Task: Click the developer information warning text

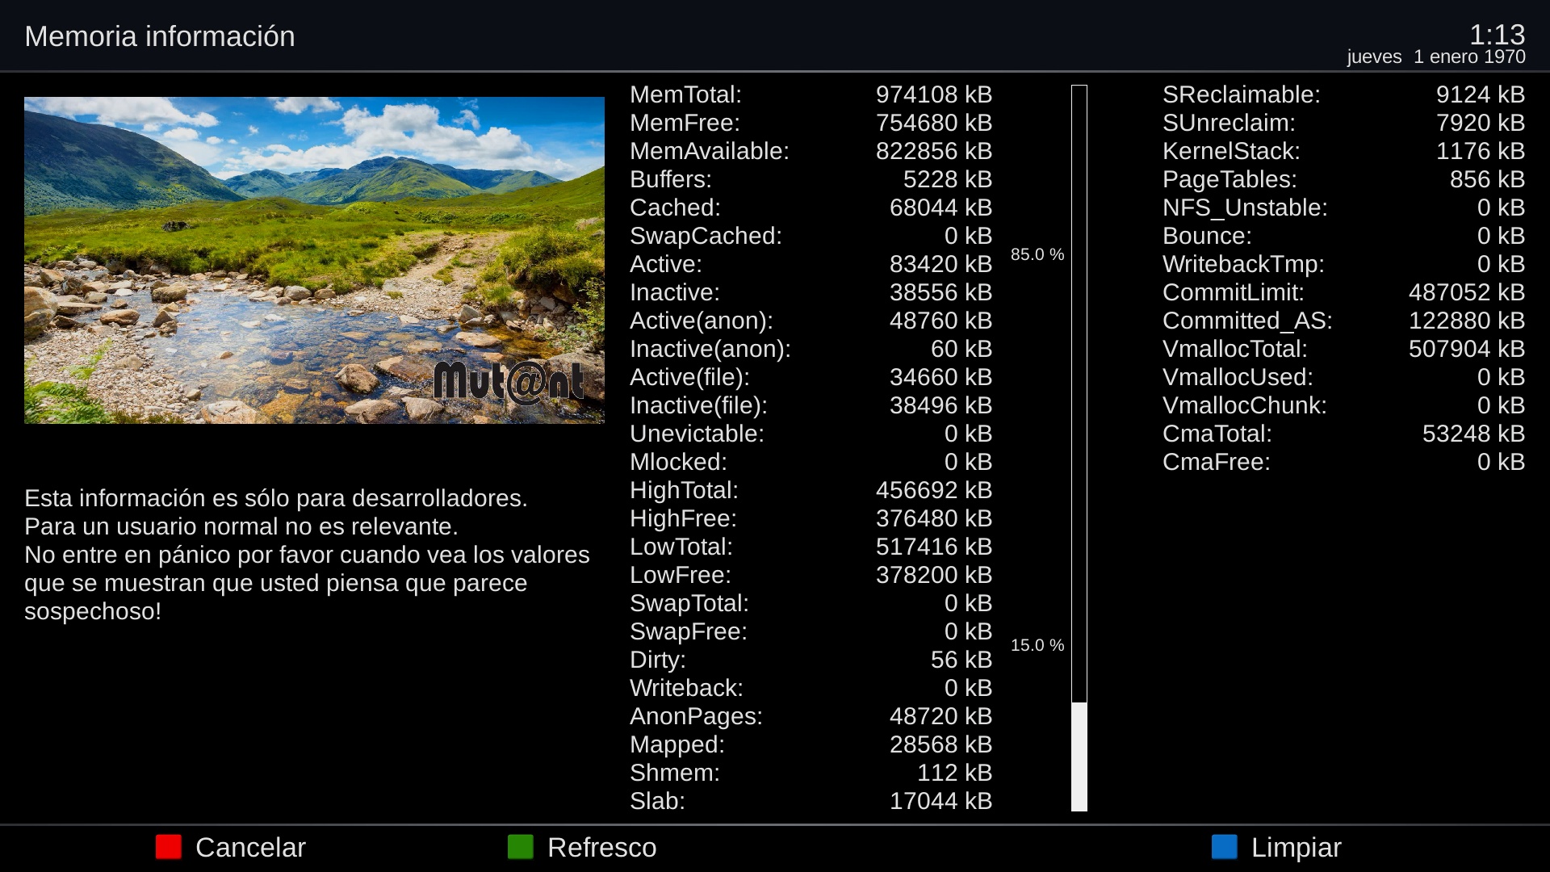Action: pyautogui.click(x=307, y=555)
